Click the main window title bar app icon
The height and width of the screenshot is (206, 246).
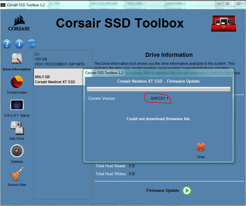[3, 5]
